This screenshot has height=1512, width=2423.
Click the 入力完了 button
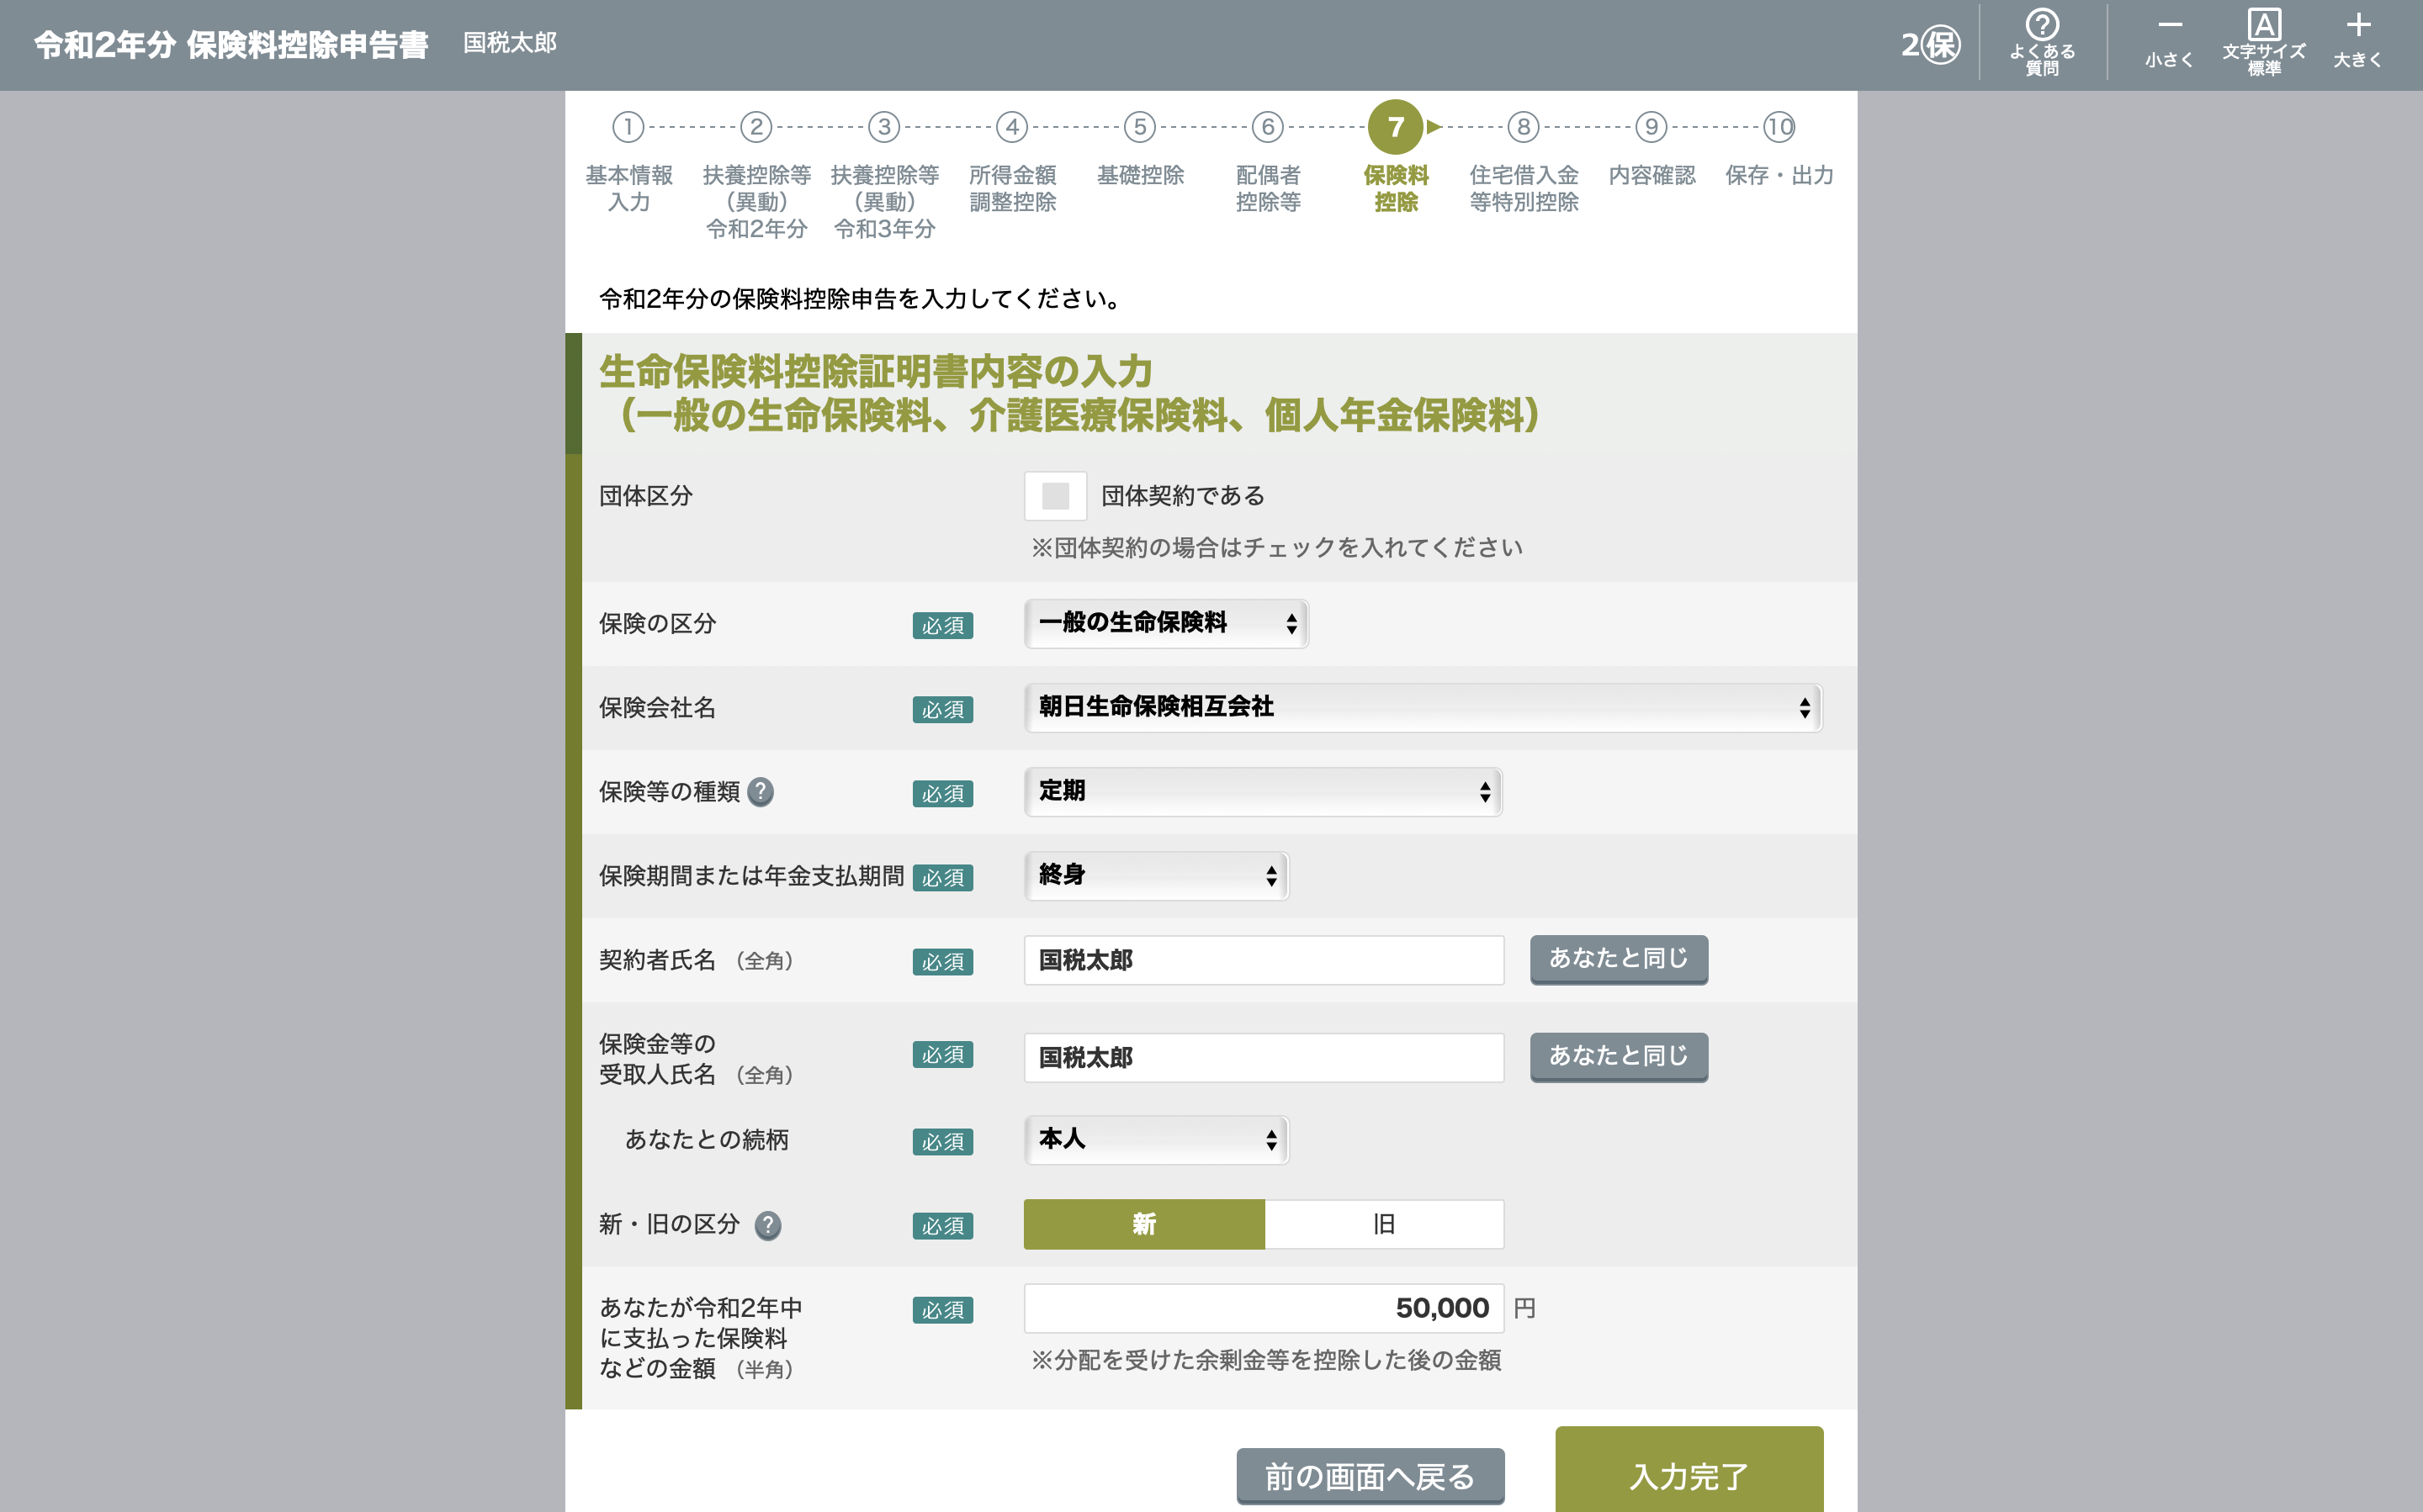pyautogui.click(x=1688, y=1474)
